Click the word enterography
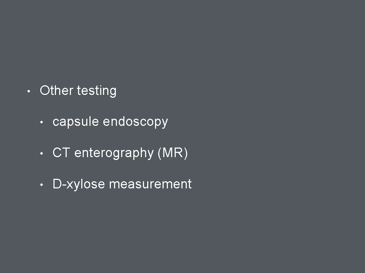The width and height of the screenshot is (365, 273). (x=114, y=153)
